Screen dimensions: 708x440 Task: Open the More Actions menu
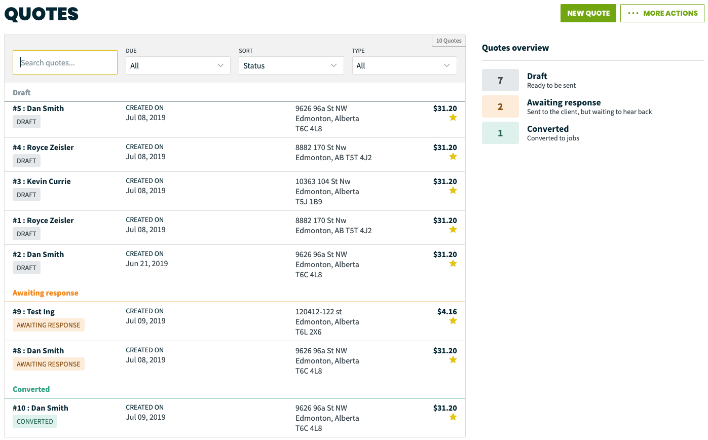(662, 13)
